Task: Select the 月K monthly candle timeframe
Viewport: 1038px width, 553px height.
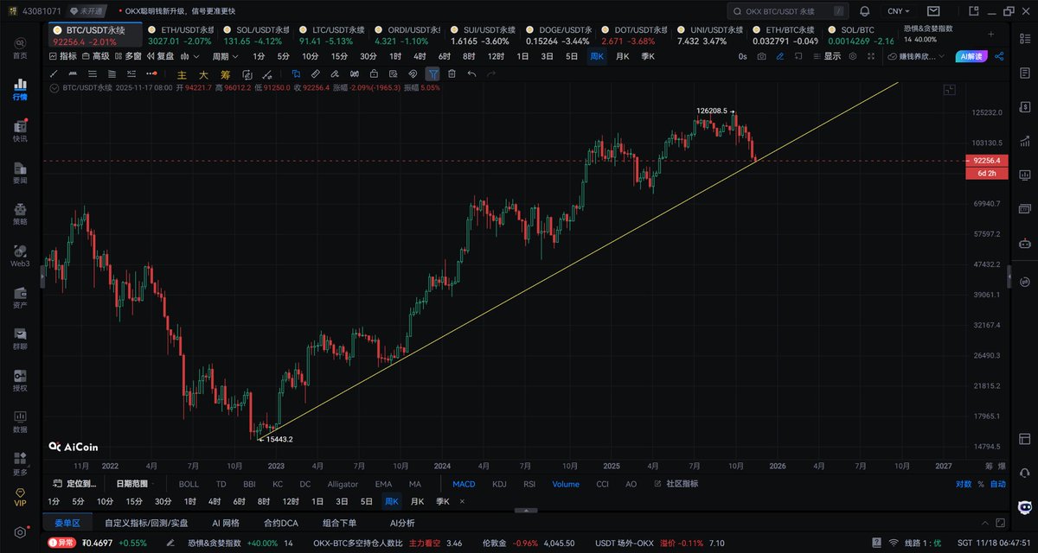Action: tap(623, 56)
